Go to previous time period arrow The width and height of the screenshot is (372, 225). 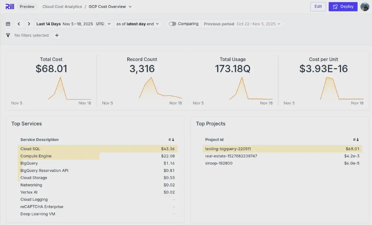tap(19, 24)
